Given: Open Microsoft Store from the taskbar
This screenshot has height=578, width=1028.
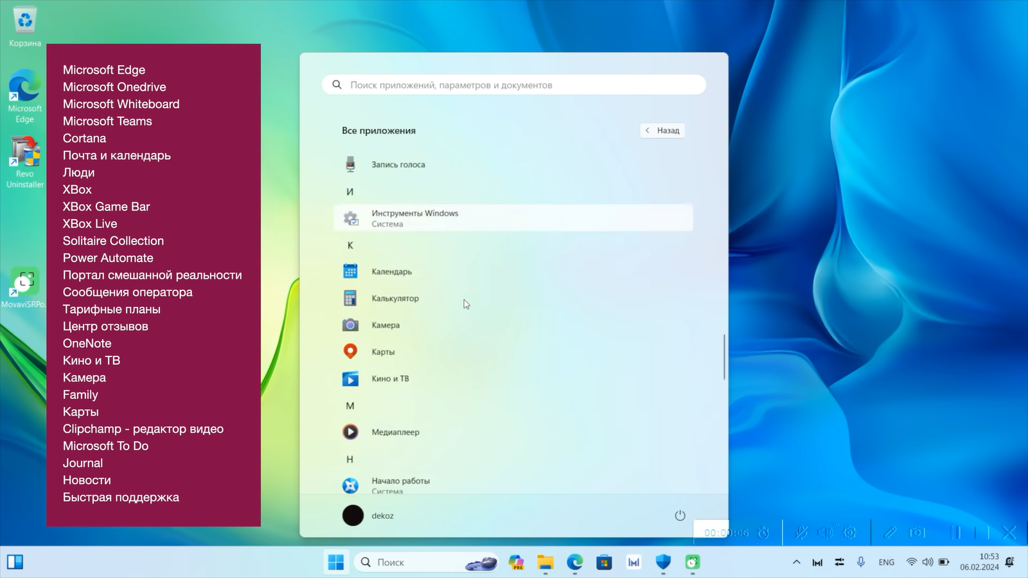Looking at the screenshot, I should click(604, 563).
